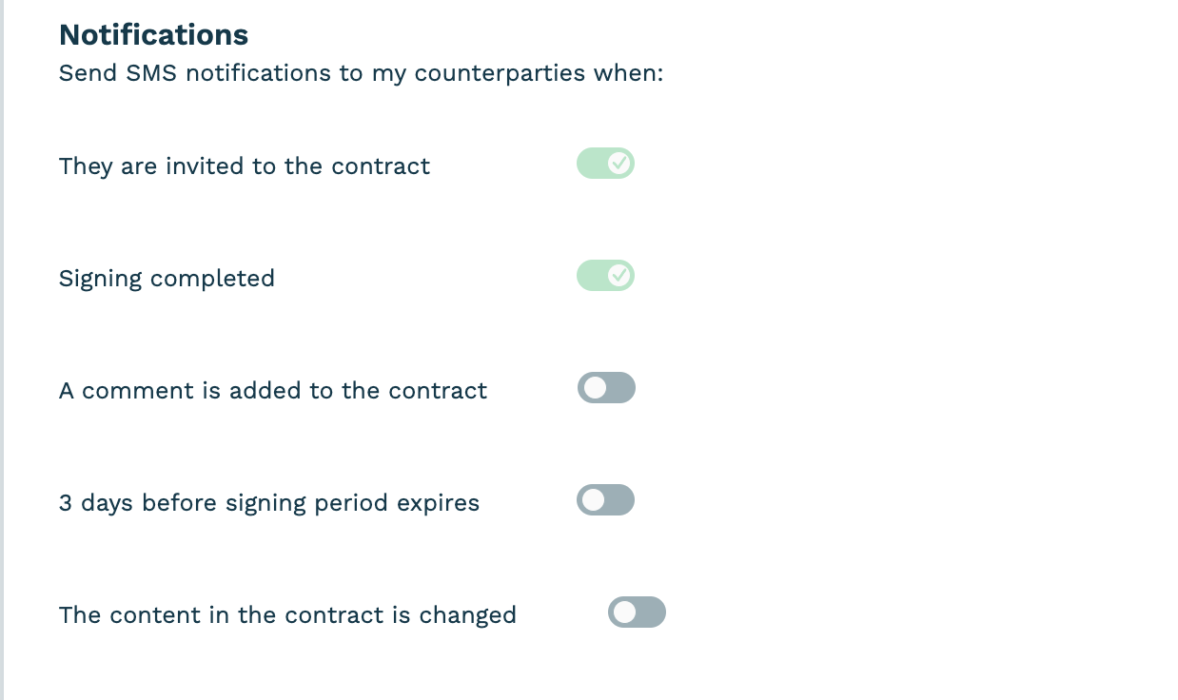Screen dimensions: 1178x700
Task: Click checkmark icon on Signing completed toggle
Action: tap(619, 276)
